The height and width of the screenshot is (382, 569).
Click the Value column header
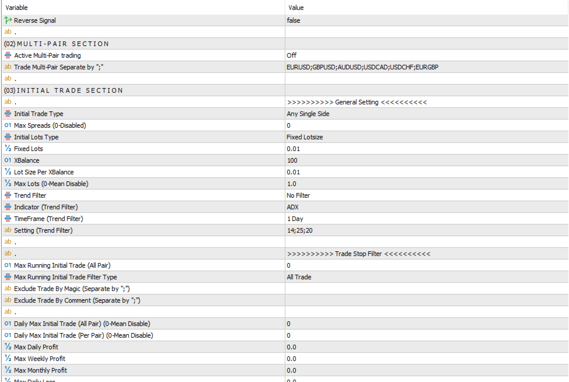coord(296,8)
